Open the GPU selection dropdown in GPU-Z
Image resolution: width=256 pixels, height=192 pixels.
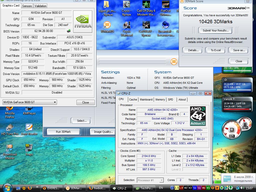point(30,102)
